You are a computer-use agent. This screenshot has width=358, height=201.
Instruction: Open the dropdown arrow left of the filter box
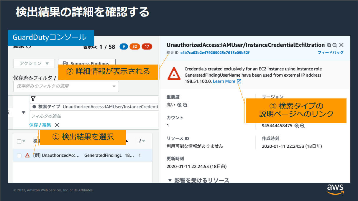24,113
